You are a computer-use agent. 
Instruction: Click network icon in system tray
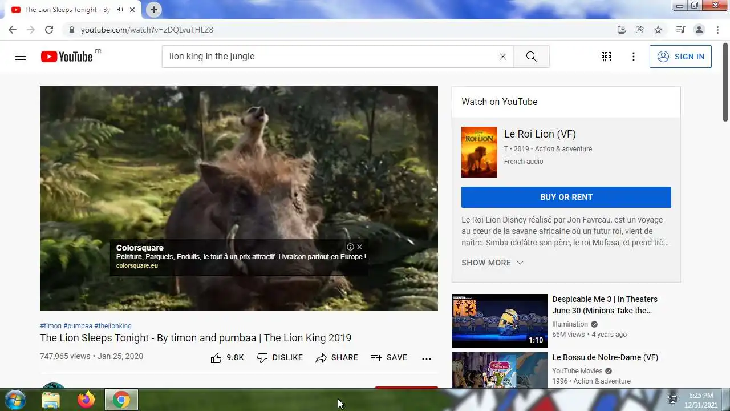point(672,400)
